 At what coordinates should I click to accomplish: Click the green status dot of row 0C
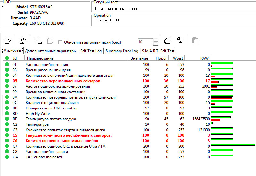tap(7, 102)
